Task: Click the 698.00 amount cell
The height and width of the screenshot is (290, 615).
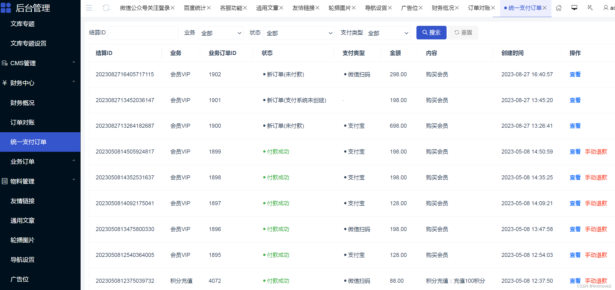Action: (398, 126)
